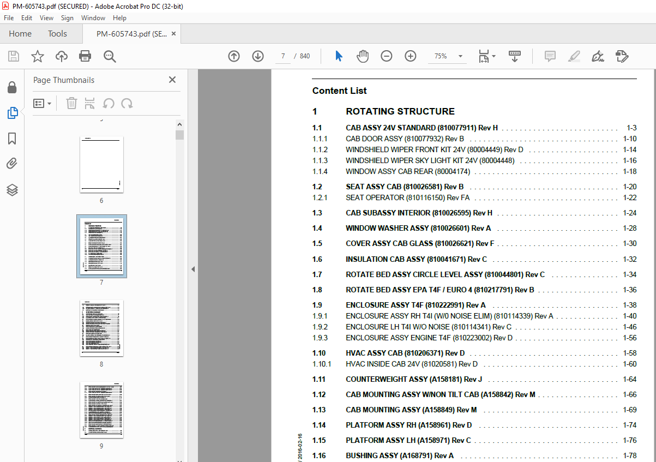Open the Window menu

point(93,17)
